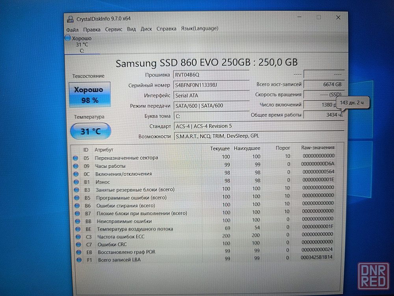Open the Справка menu
The width and height of the screenshot is (394, 296).
pos(166,29)
